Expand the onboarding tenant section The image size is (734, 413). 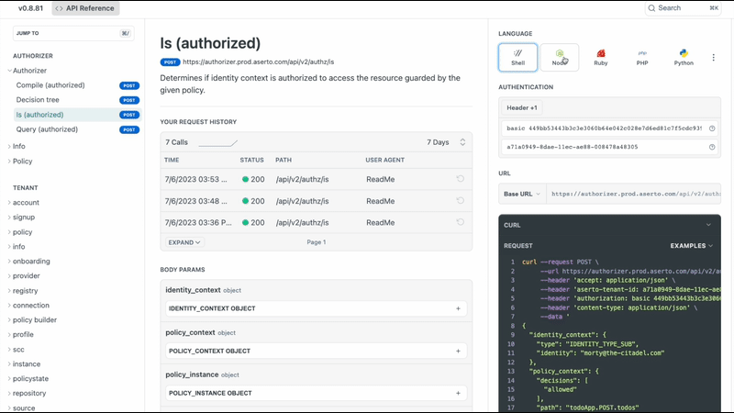point(9,261)
